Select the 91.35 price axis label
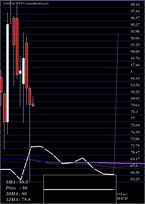145x204 pixels. (135, 45)
